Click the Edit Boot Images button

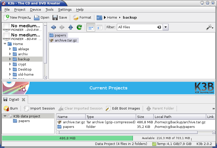pos(123,108)
